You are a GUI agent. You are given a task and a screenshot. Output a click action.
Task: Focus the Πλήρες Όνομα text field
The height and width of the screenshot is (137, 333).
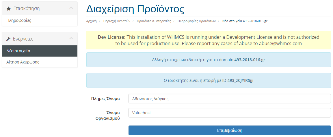[229, 99]
